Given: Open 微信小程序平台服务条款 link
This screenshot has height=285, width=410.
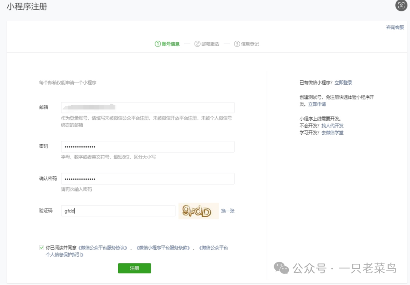Looking at the screenshot, I should tap(163, 248).
